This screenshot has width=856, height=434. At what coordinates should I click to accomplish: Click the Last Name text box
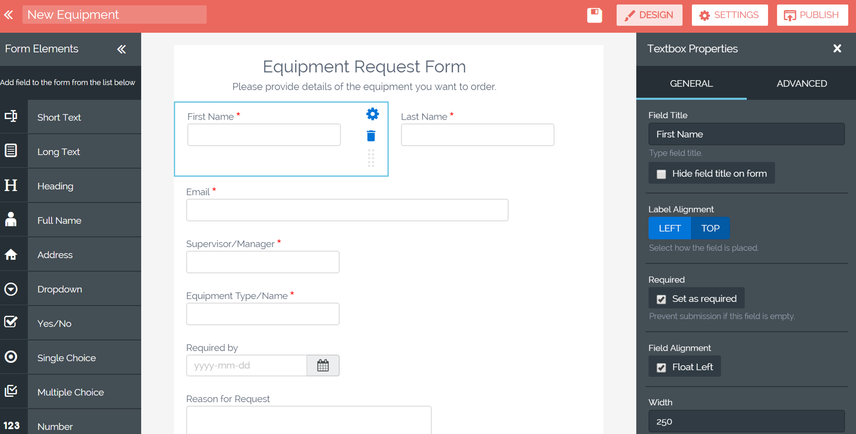pyautogui.click(x=477, y=135)
